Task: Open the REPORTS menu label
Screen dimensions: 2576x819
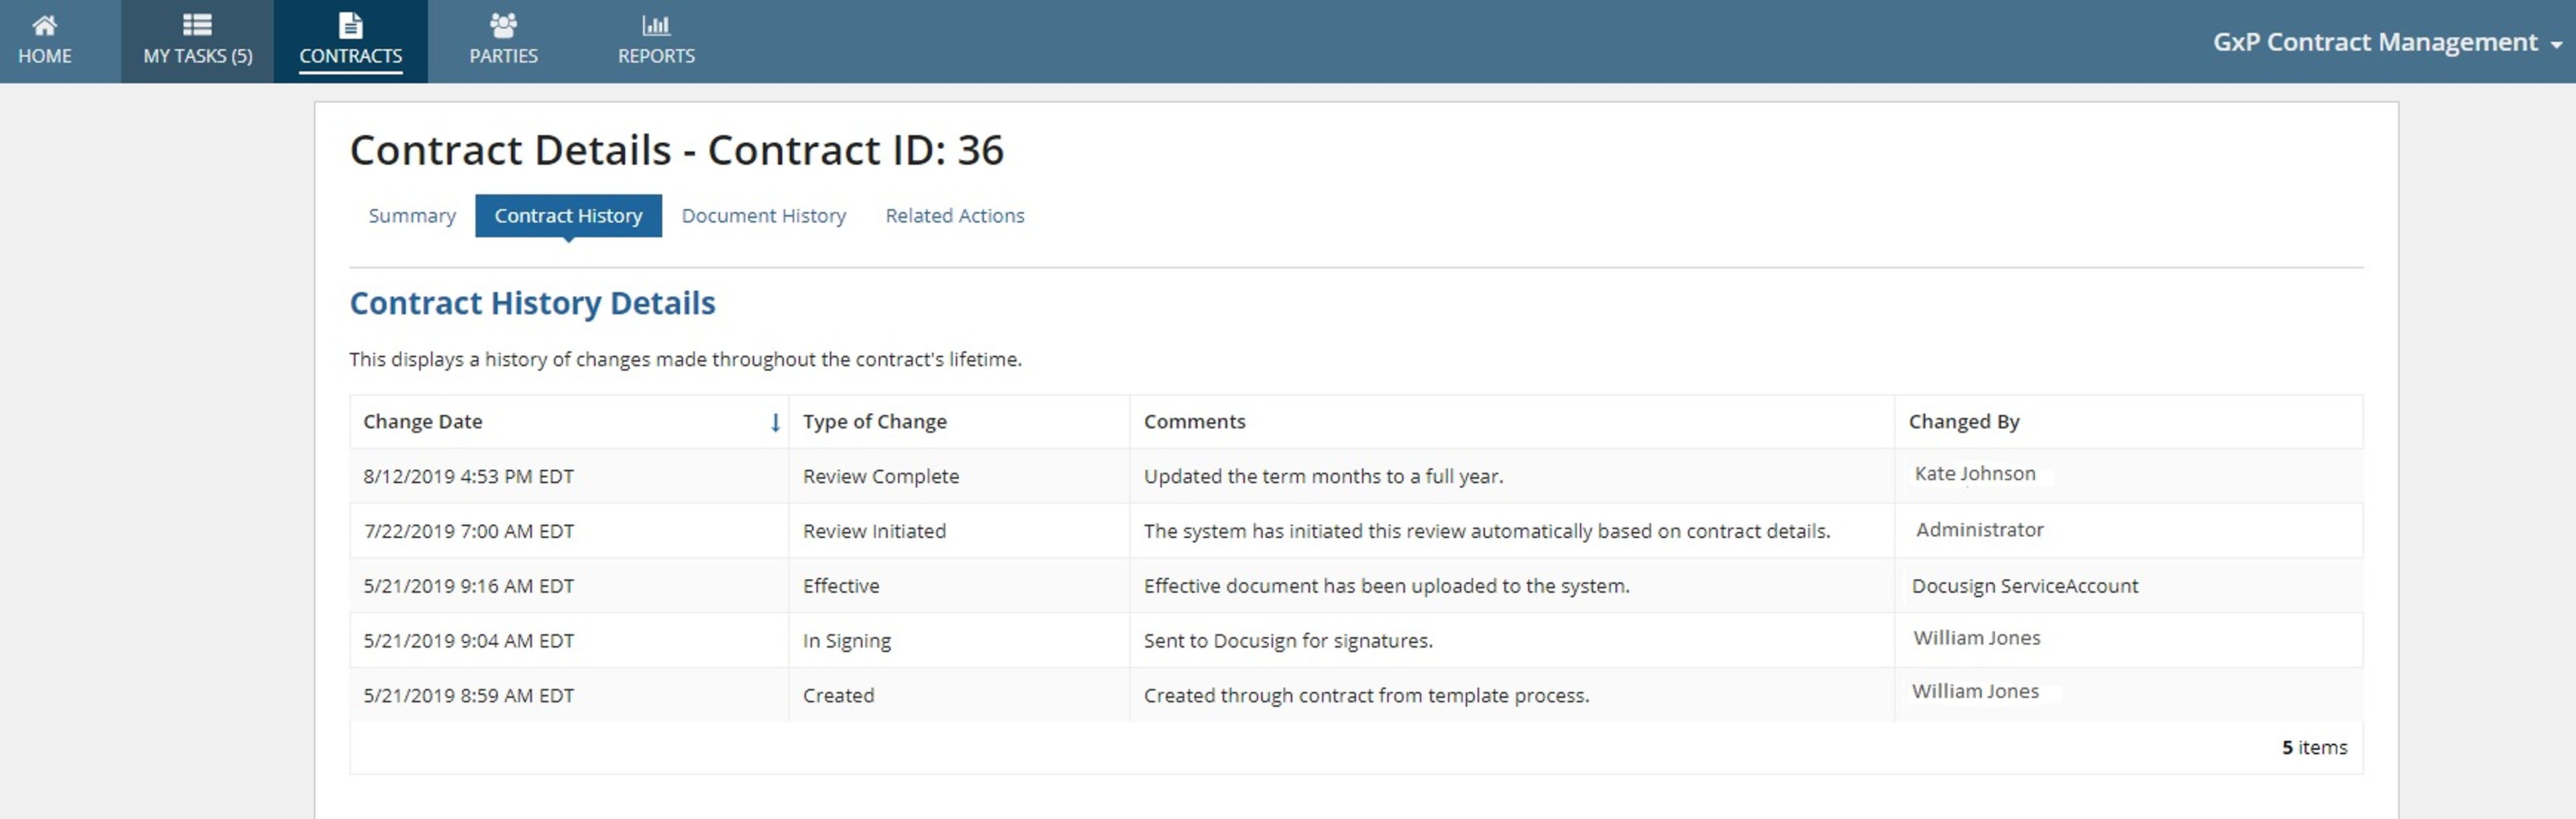Action: [x=656, y=56]
